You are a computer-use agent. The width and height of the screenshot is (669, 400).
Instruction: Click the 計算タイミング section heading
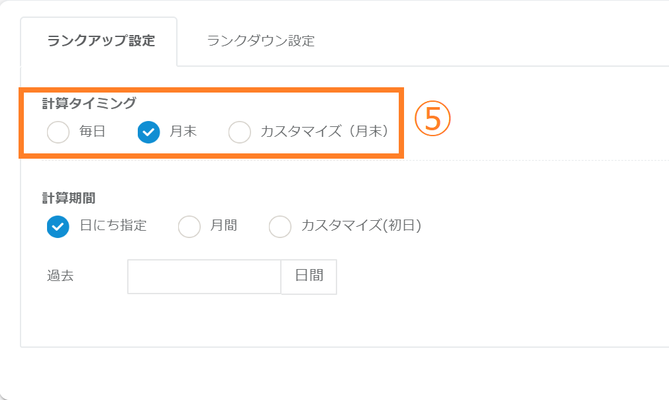[x=89, y=103]
